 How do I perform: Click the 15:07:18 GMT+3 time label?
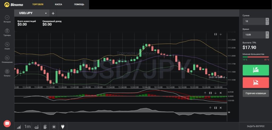pos(217,77)
